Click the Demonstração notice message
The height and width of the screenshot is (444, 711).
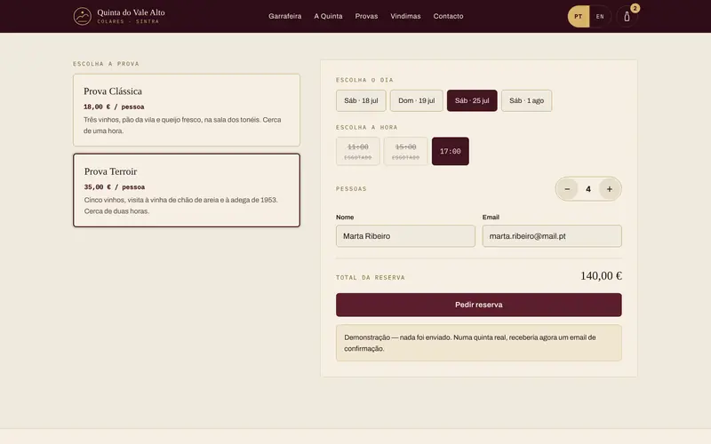point(479,343)
